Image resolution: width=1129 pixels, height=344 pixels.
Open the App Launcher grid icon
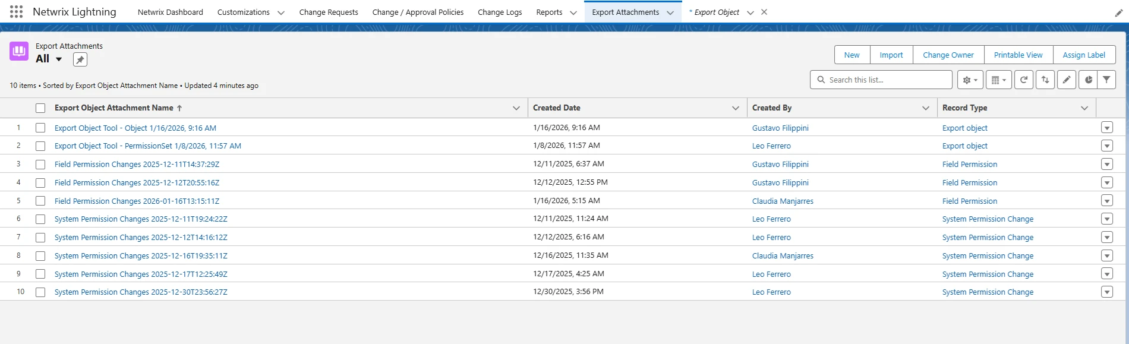(x=17, y=12)
